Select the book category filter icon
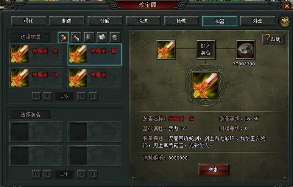The width and height of the screenshot is (293, 187). [102, 38]
